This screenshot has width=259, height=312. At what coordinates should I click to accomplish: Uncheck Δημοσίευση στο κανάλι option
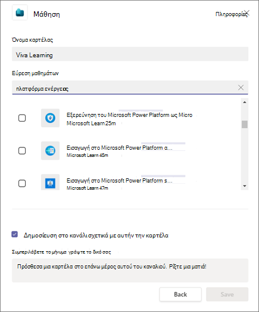point(14,234)
